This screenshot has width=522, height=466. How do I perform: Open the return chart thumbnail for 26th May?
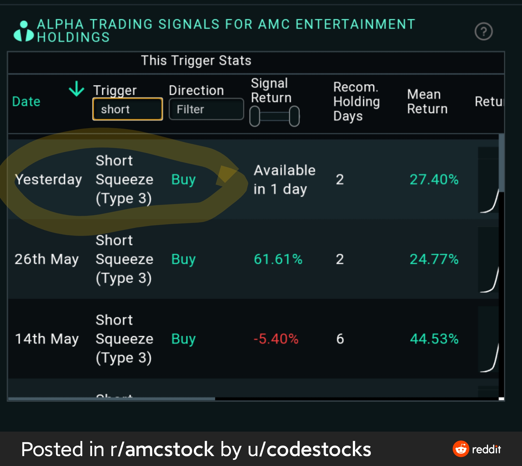click(488, 259)
